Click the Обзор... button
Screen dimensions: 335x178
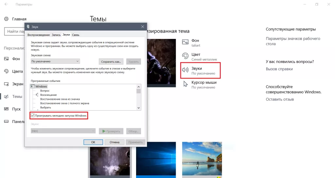click(133, 131)
